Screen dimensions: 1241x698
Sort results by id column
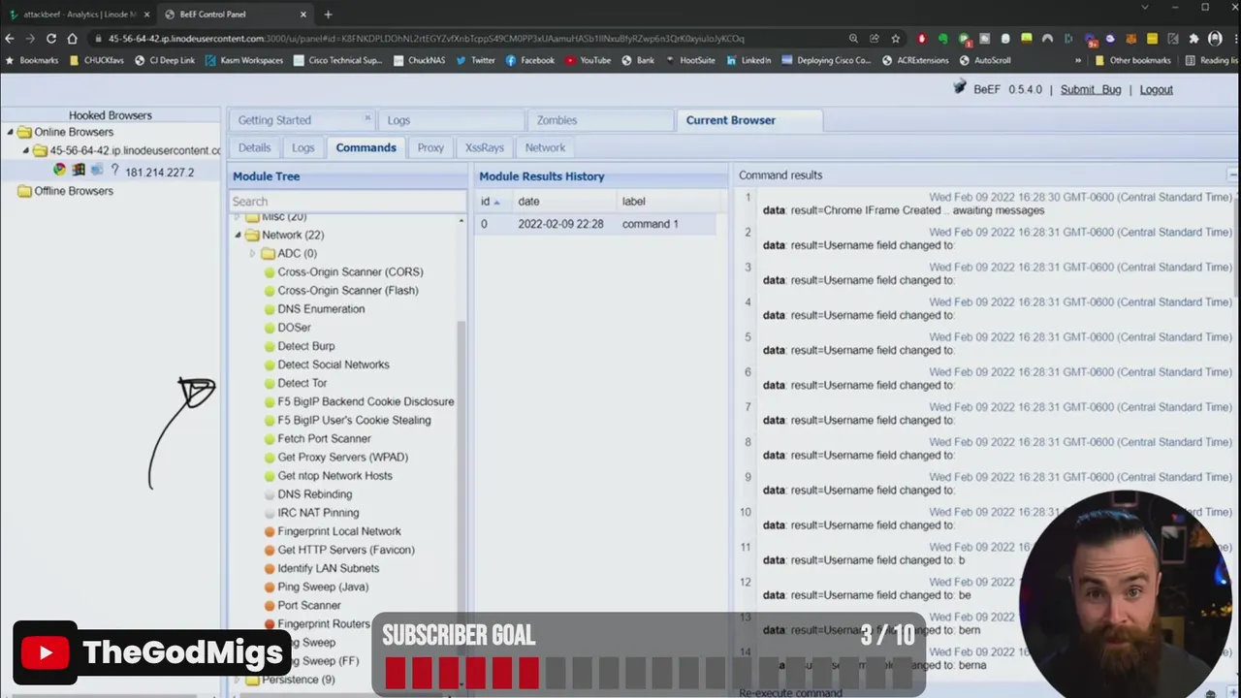(x=491, y=201)
